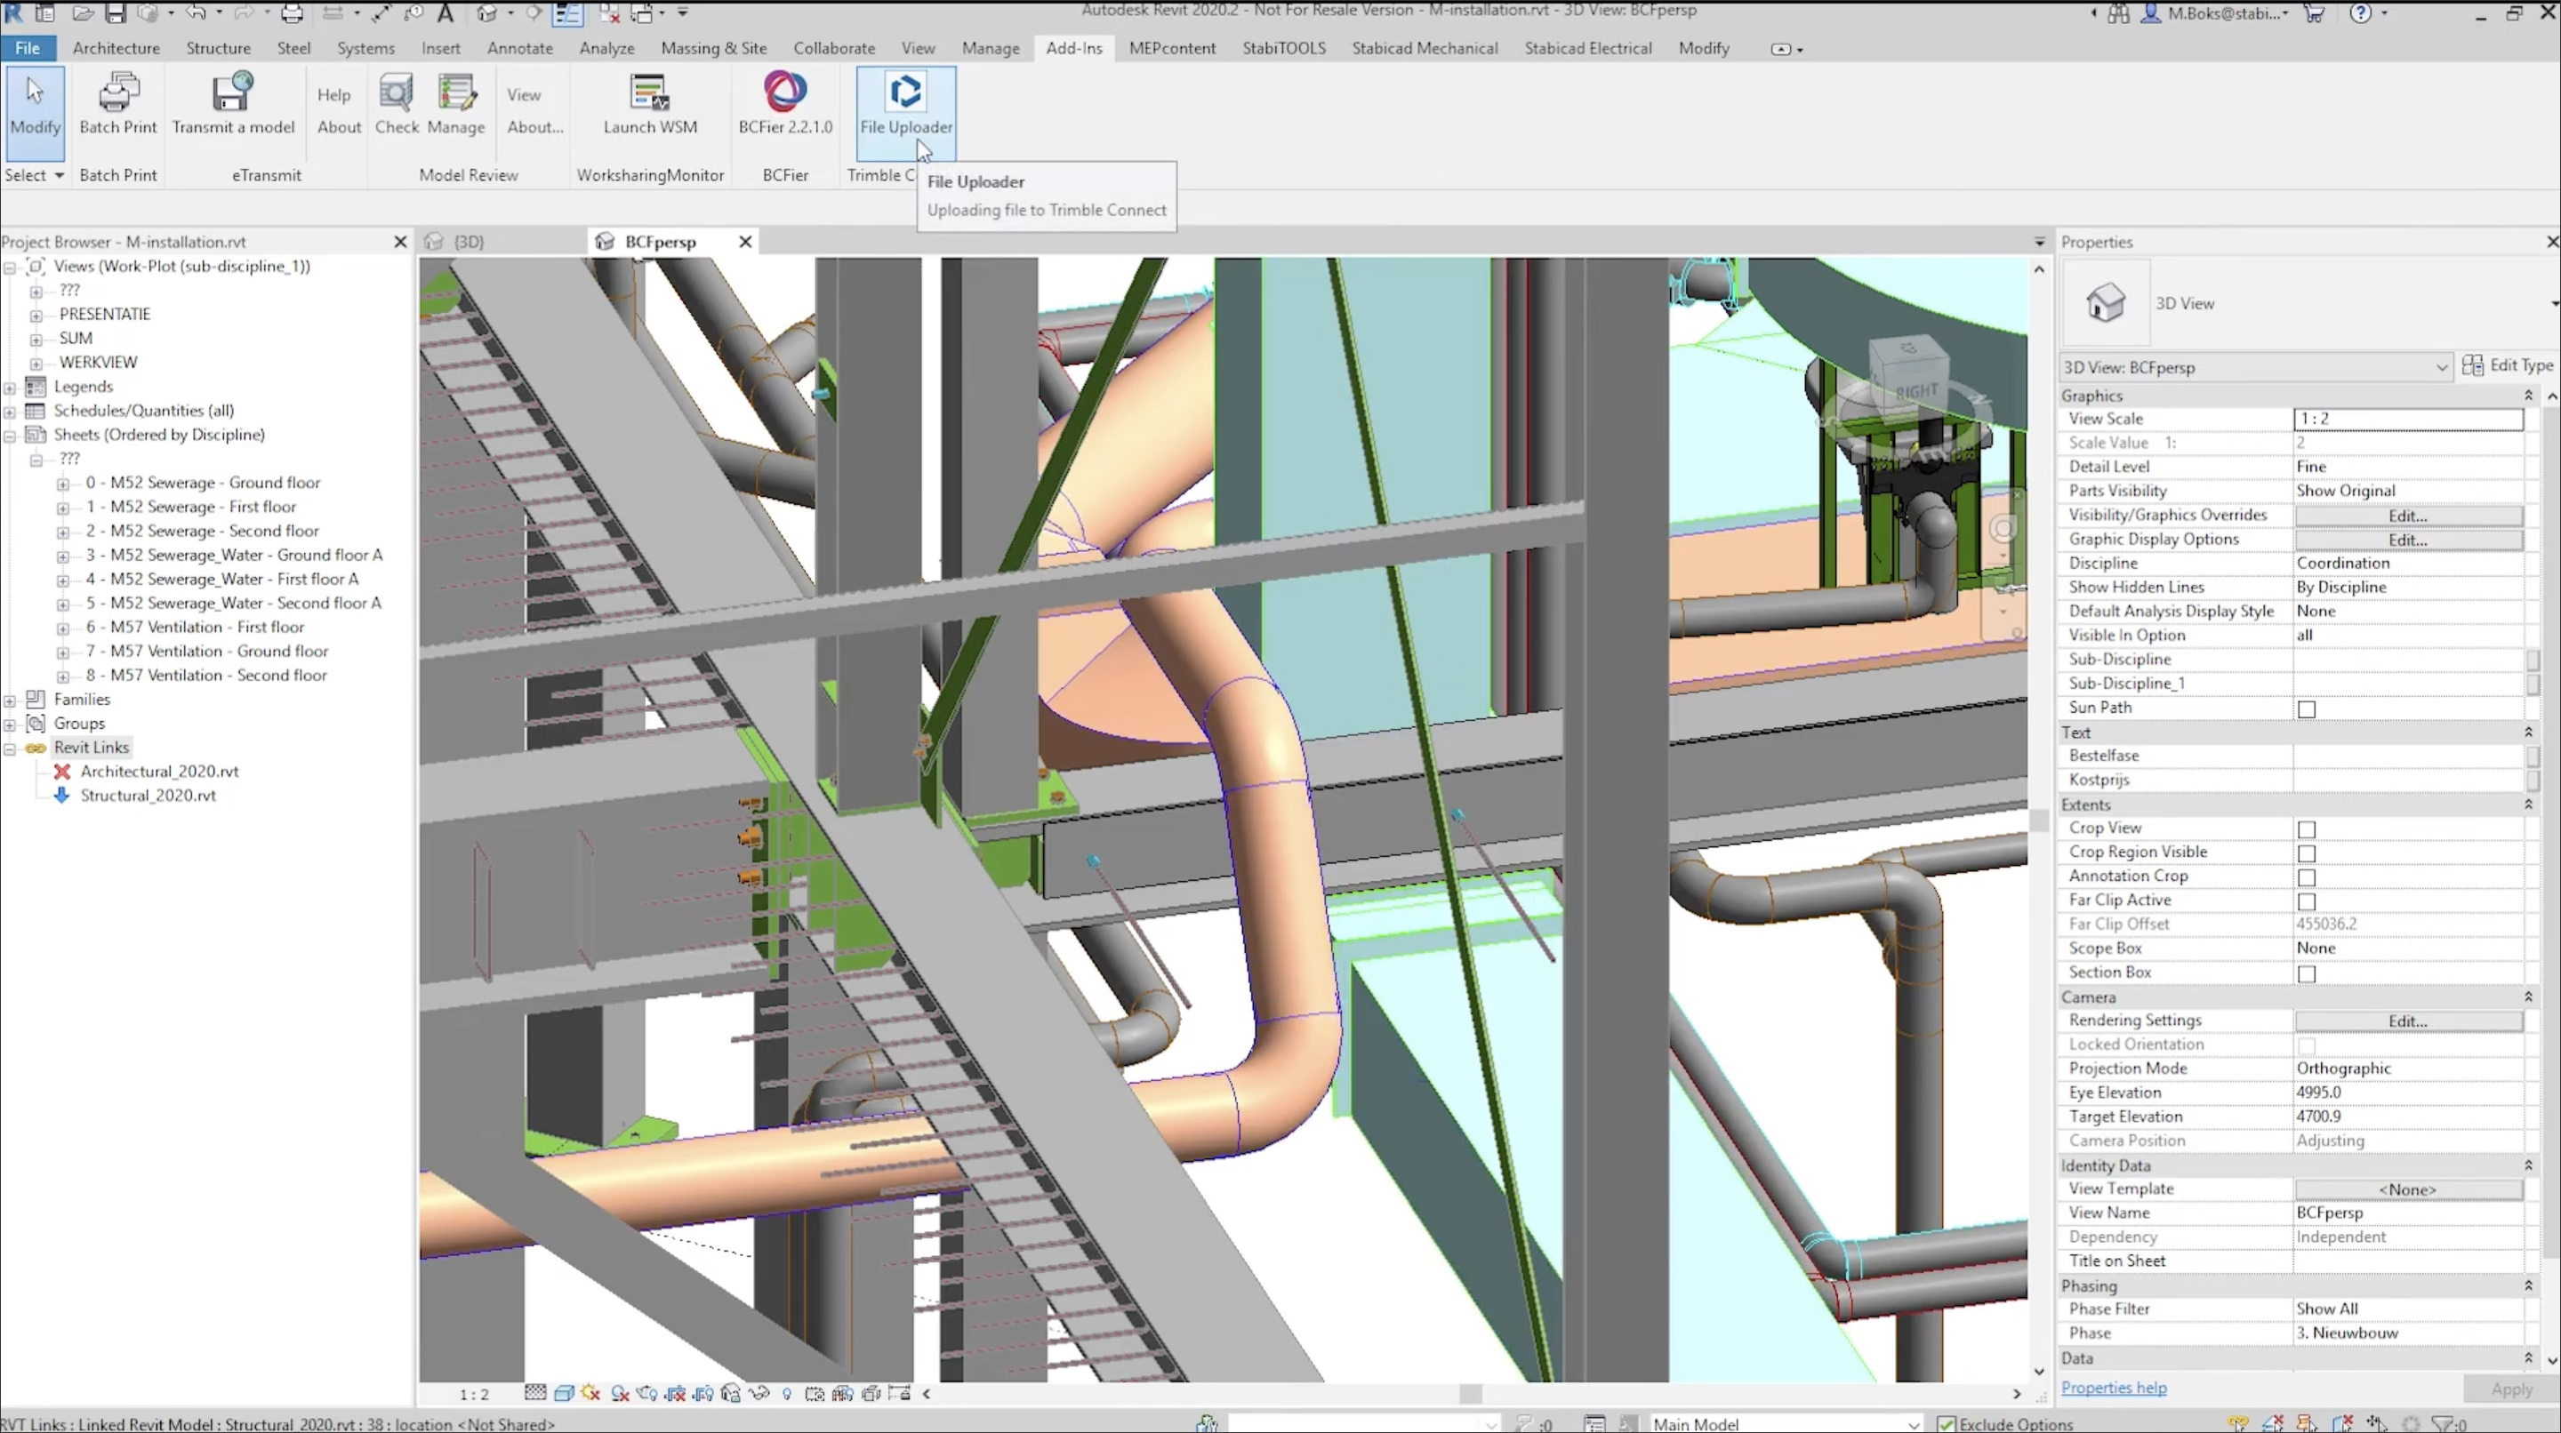Image resolution: width=2561 pixels, height=1433 pixels.
Task: Click the Batch Print icon
Action: tap(117, 103)
